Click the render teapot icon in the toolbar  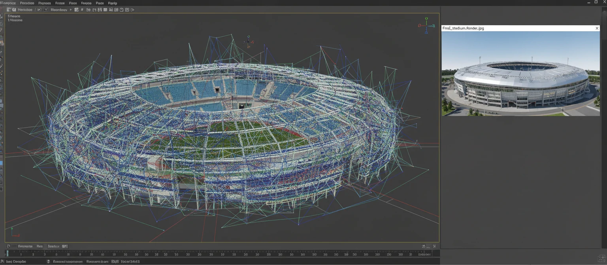click(133, 9)
